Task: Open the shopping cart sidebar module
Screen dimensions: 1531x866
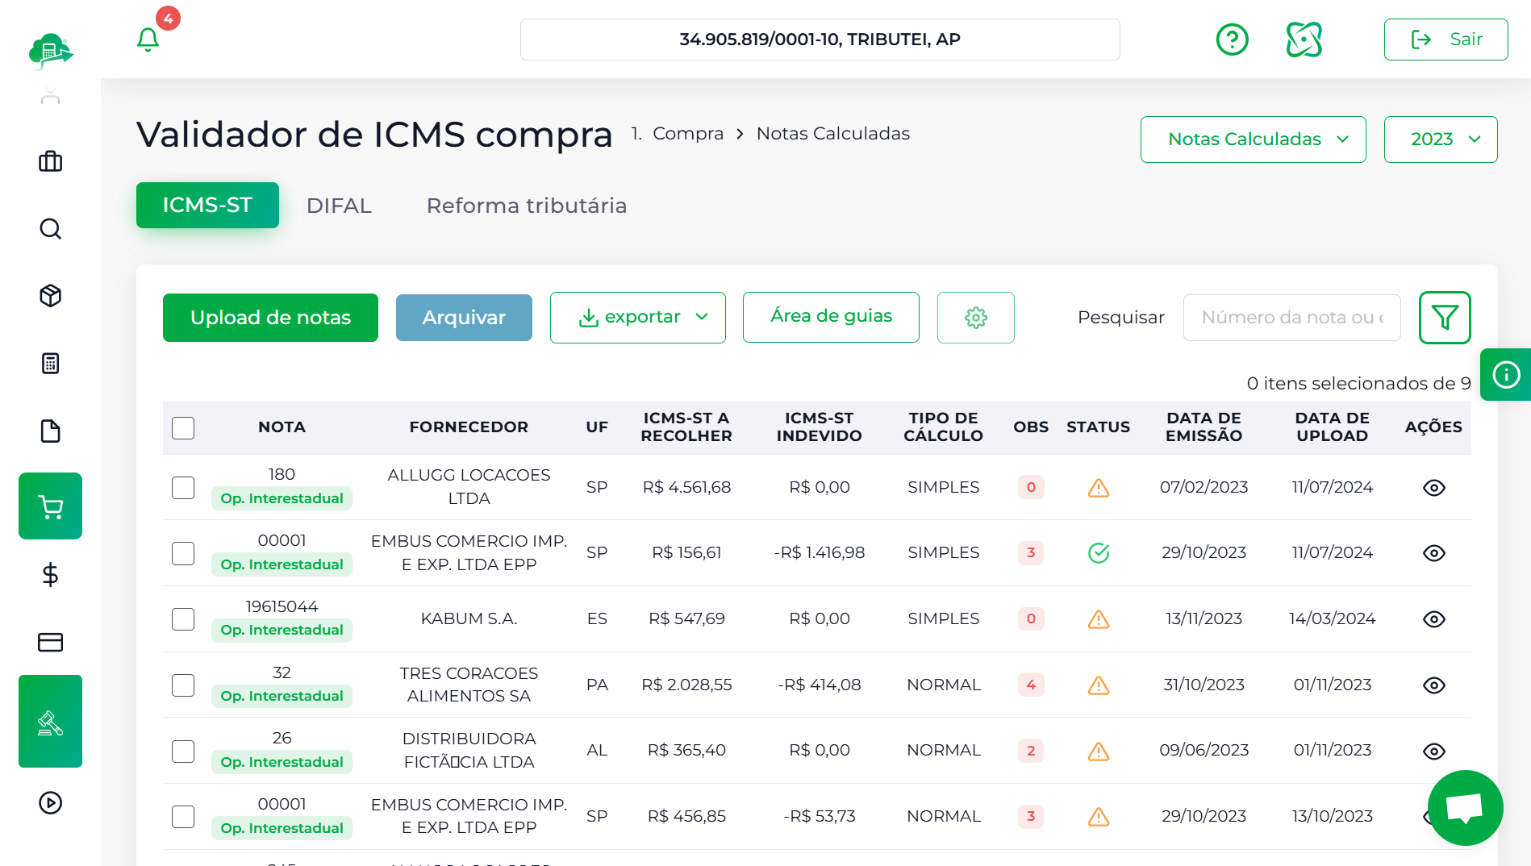Action: pos(50,506)
